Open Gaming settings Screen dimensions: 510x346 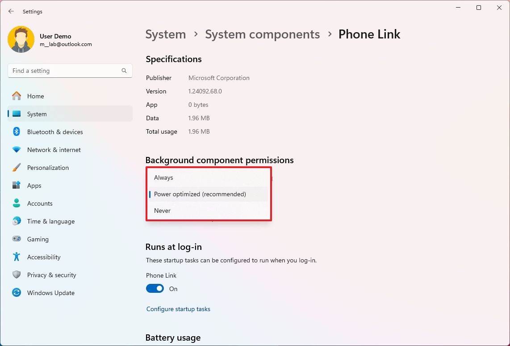(38, 239)
